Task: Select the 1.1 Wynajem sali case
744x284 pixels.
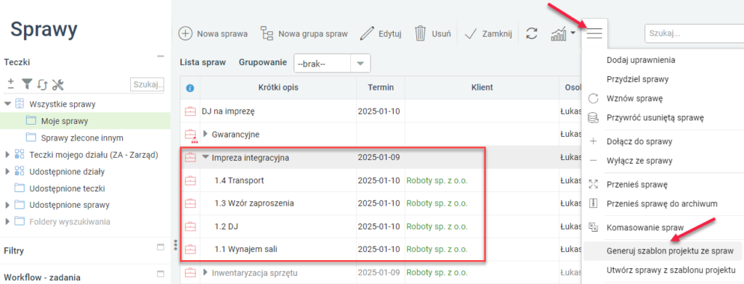Action: pyautogui.click(x=246, y=249)
